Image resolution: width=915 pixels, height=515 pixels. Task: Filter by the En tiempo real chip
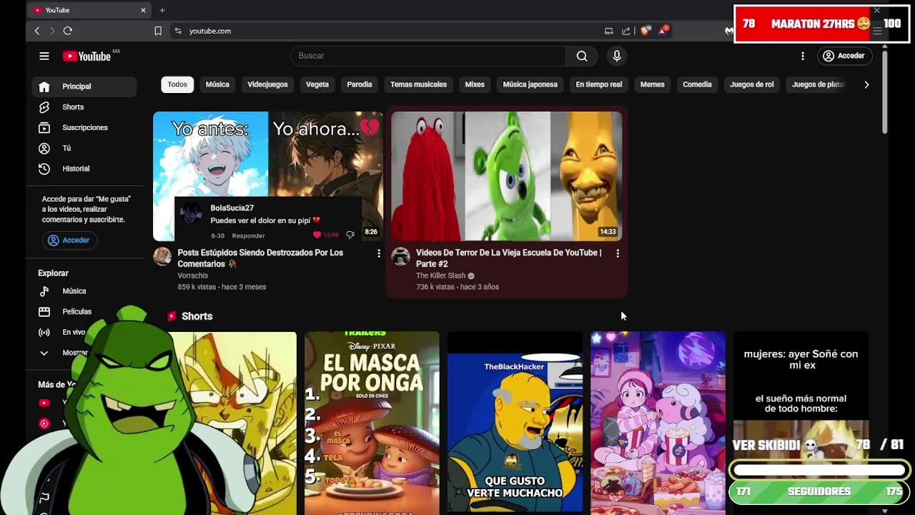point(599,84)
